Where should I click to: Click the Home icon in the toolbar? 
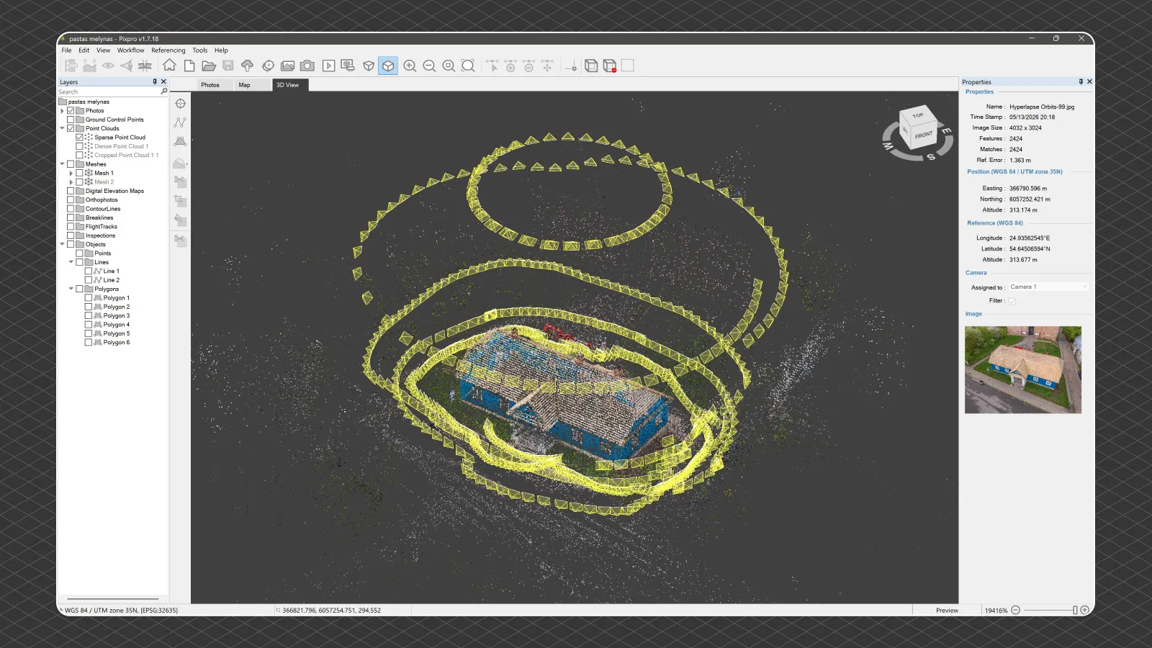(x=169, y=66)
